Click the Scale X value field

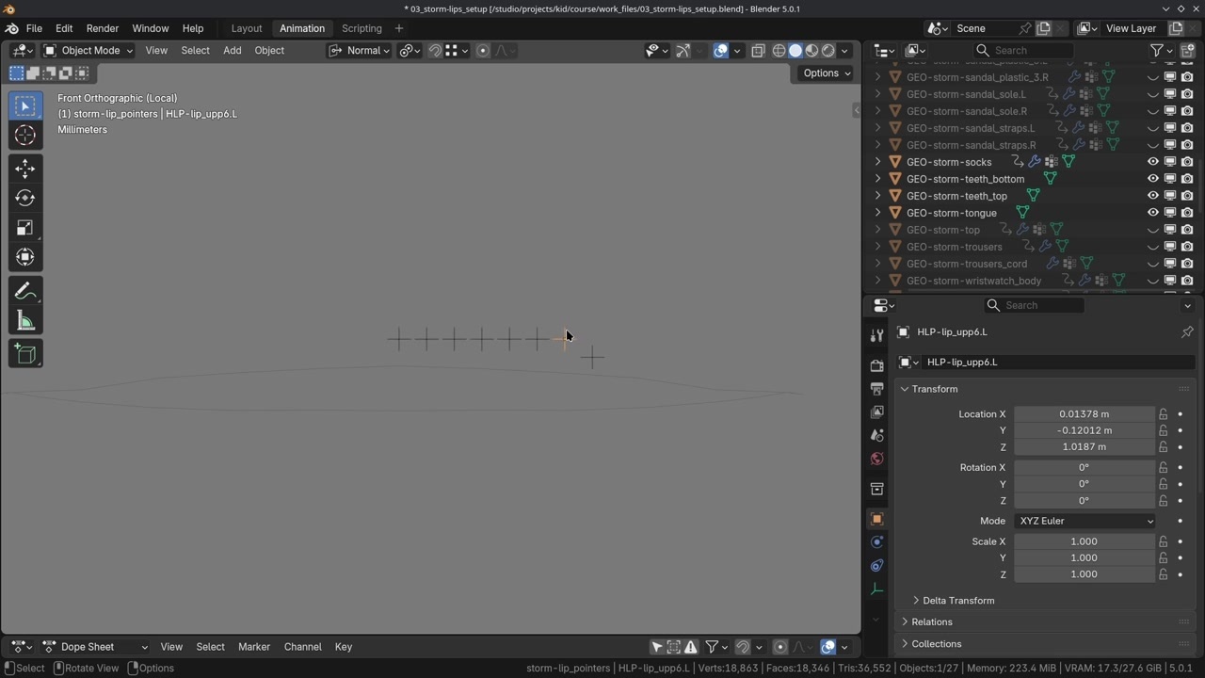(1084, 541)
